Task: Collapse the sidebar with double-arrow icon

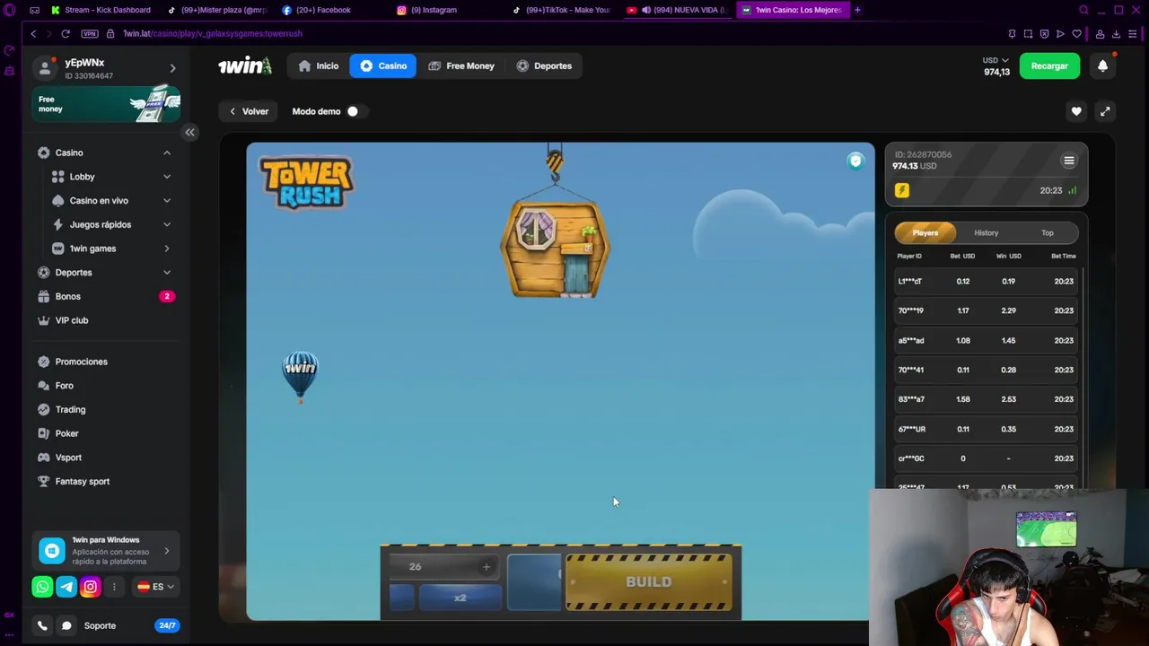Action: [x=189, y=132]
